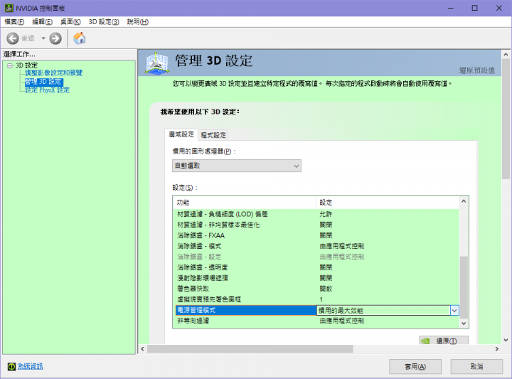Viewport: 512px width, 379px height.
Task: Click the 還原(T) button
Action: (444, 341)
